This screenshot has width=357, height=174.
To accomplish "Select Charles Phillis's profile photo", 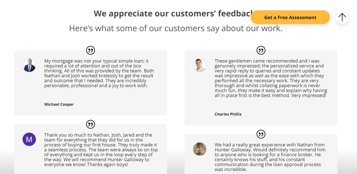I will pyautogui.click(x=200, y=66).
